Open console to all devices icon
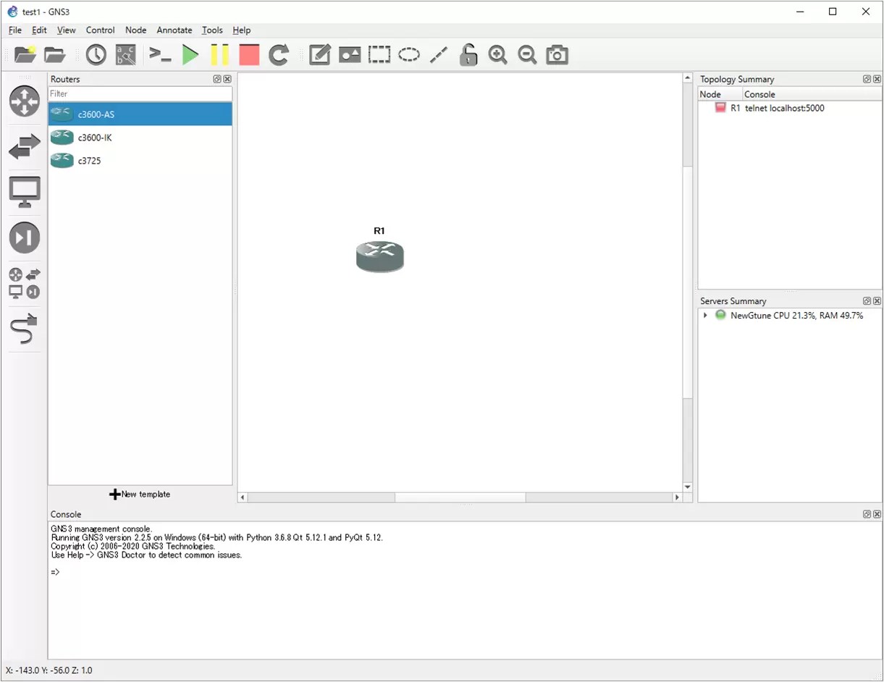This screenshot has height=682, width=884. tap(159, 54)
